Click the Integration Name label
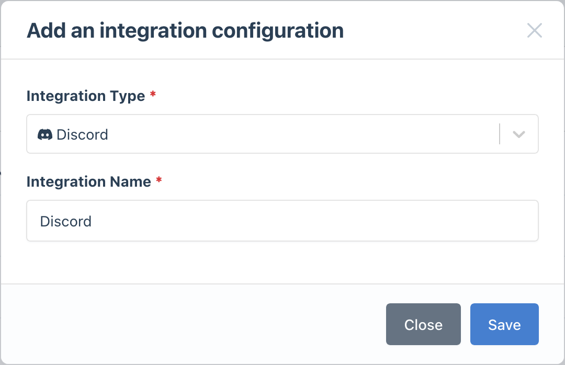The width and height of the screenshot is (565, 365). [89, 181]
